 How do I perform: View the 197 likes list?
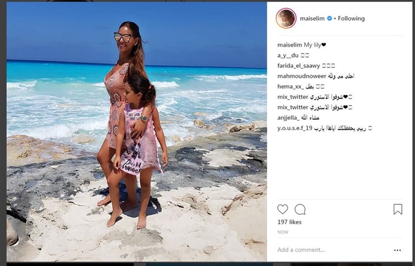(289, 222)
